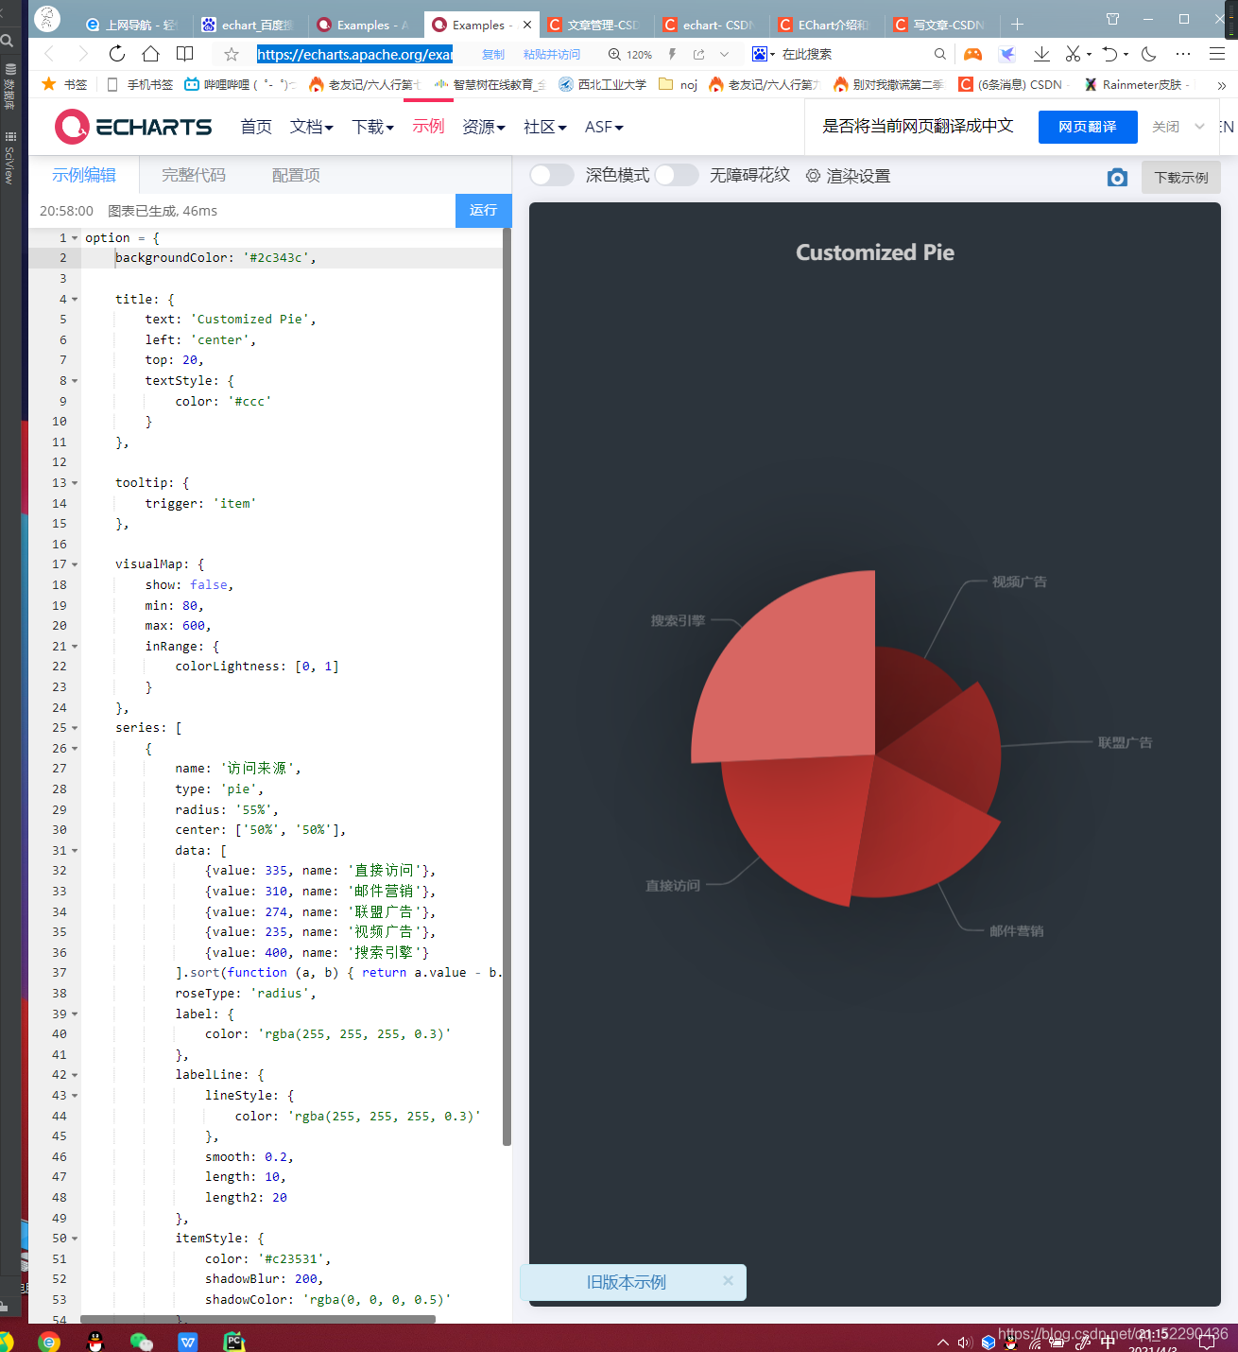Click 示例 in ECharts navigation
The height and width of the screenshot is (1352, 1238).
(428, 126)
